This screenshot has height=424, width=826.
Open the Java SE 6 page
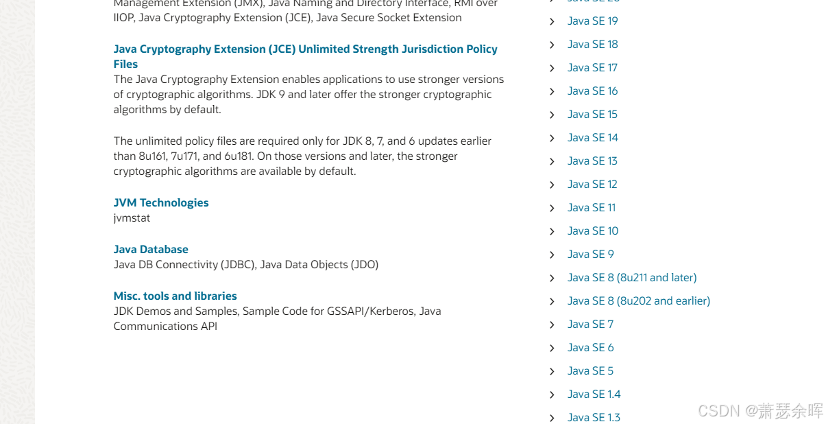pyautogui.click(x=590, y=347)
